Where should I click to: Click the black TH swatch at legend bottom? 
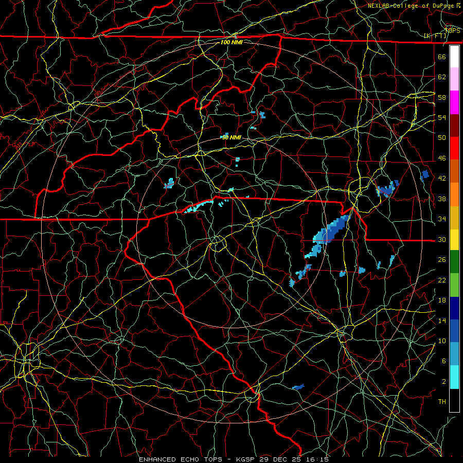tap(454, 400)
